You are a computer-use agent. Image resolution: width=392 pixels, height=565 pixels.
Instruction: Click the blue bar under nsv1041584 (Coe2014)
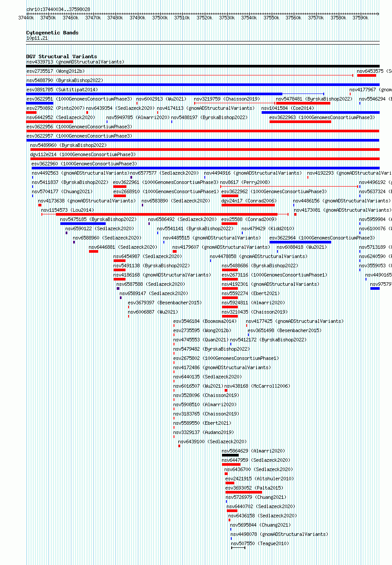(320, 112)
